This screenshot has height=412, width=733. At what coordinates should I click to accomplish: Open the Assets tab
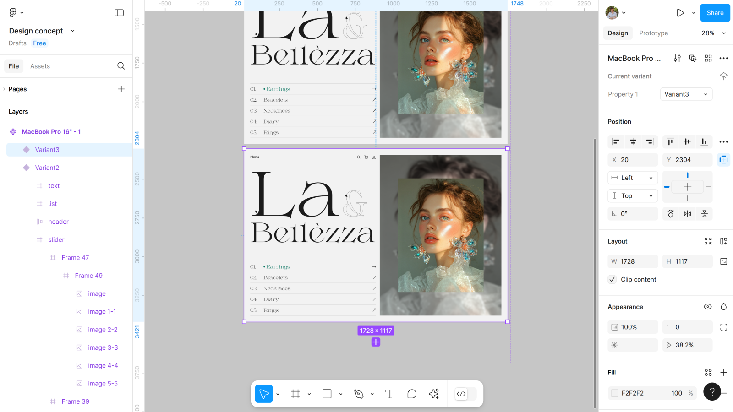click(x=40, y=66)
